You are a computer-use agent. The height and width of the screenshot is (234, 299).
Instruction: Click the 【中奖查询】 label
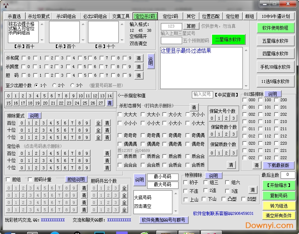[227, 95]
